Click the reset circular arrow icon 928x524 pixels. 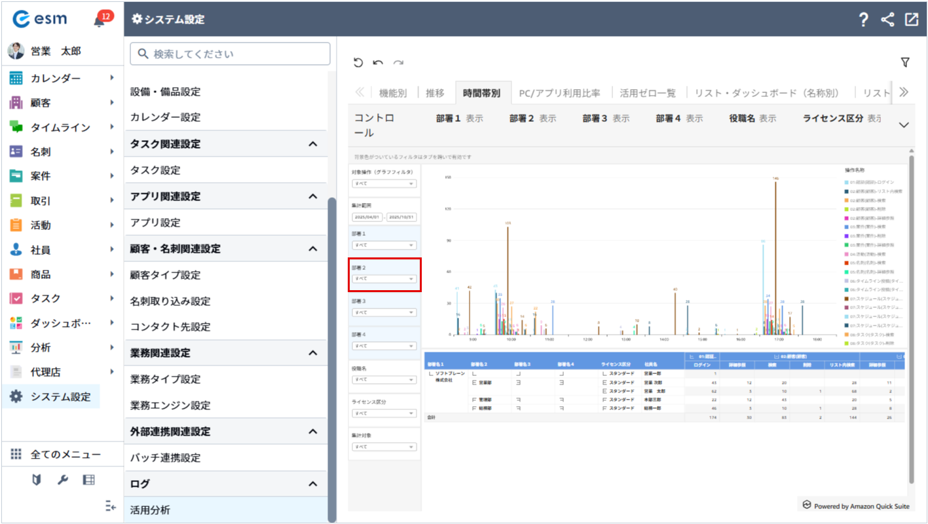(x=358, y=62)
